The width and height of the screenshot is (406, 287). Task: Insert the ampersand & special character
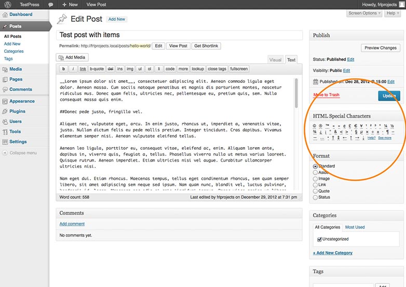click(x=335, y=132)
